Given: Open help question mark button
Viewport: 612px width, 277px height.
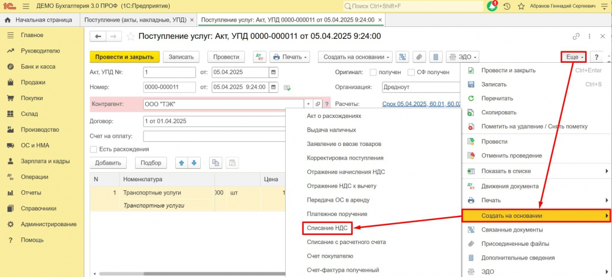Looking at the screenshot, I should coord(596,57).
